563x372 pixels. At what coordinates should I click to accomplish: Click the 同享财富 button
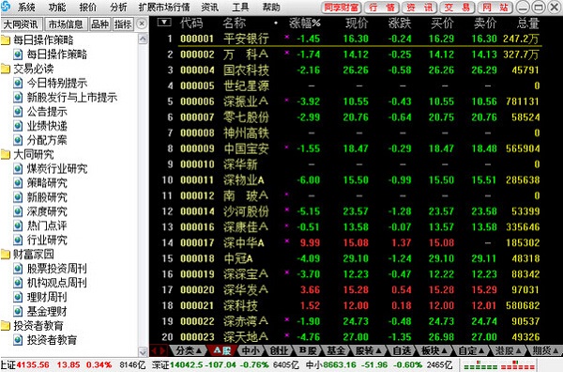point(342,8)
